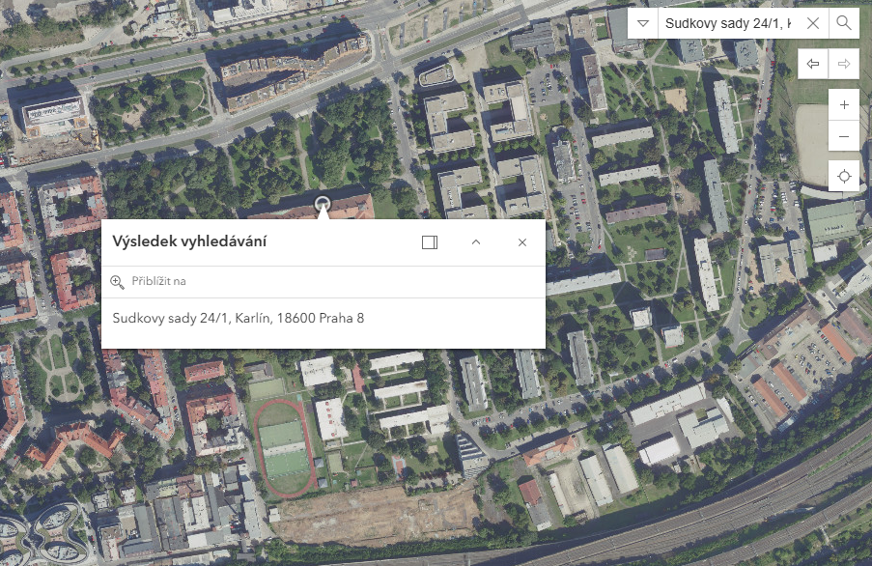
Task: Open the search source dropdown arrow
Action: 643,23
